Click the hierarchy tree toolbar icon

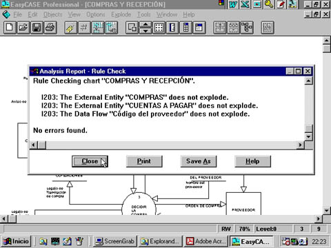click(x=247, y=28)
